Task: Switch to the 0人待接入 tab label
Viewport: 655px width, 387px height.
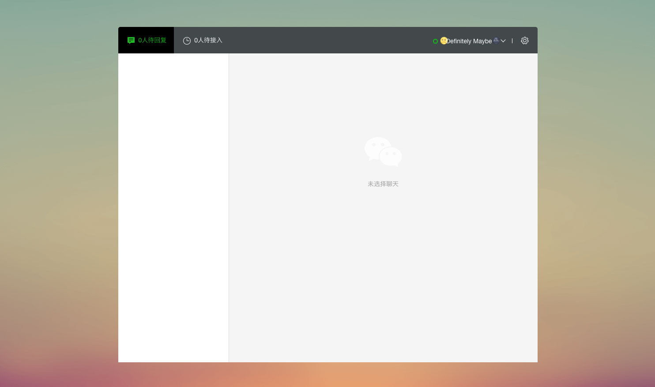Action: click(208, 40)
